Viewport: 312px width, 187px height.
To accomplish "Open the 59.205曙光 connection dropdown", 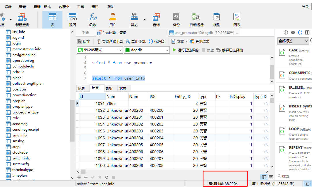I will (x=100, y=50).
